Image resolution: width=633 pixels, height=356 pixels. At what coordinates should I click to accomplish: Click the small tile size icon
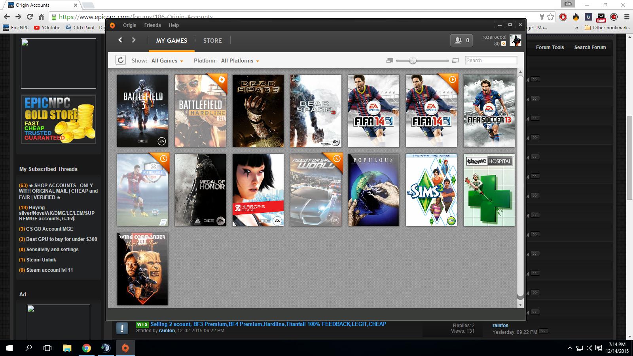click(390, 61)
